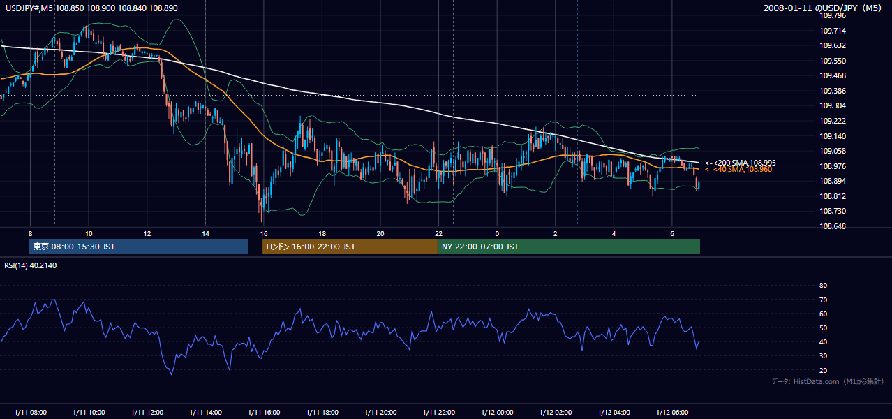Select the 東京 08:00-15:30 JST session bar

coord(138,247)
